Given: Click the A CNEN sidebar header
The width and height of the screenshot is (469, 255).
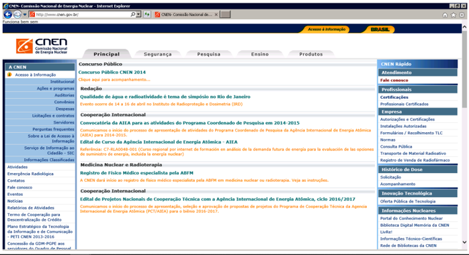Looking at the screenshot, I should click(40, 67).
